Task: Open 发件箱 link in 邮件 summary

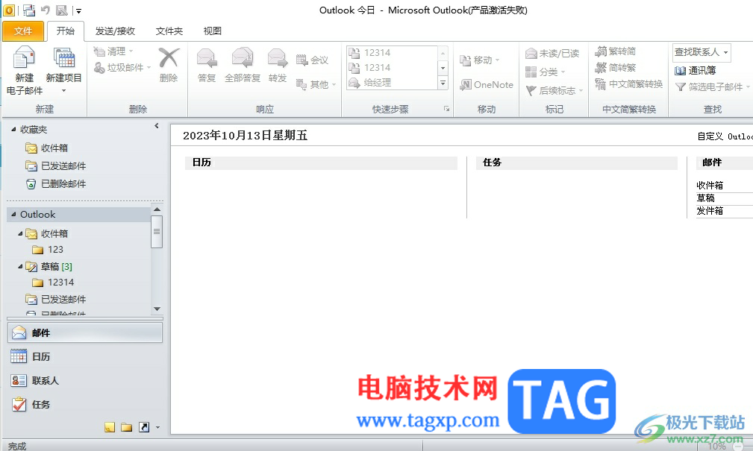Action: coord(710,211)
